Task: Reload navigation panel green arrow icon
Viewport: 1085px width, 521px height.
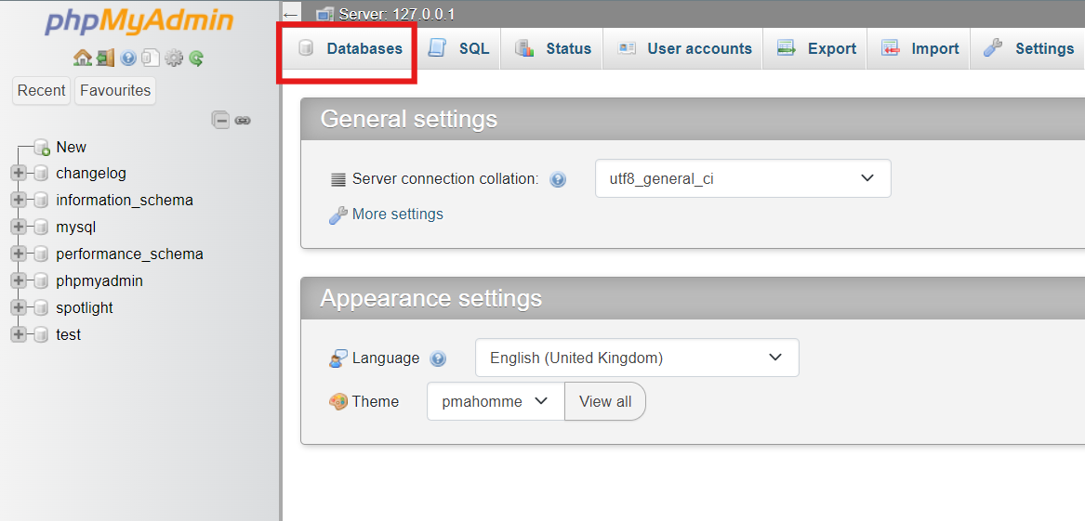Action: coord(196,58)
